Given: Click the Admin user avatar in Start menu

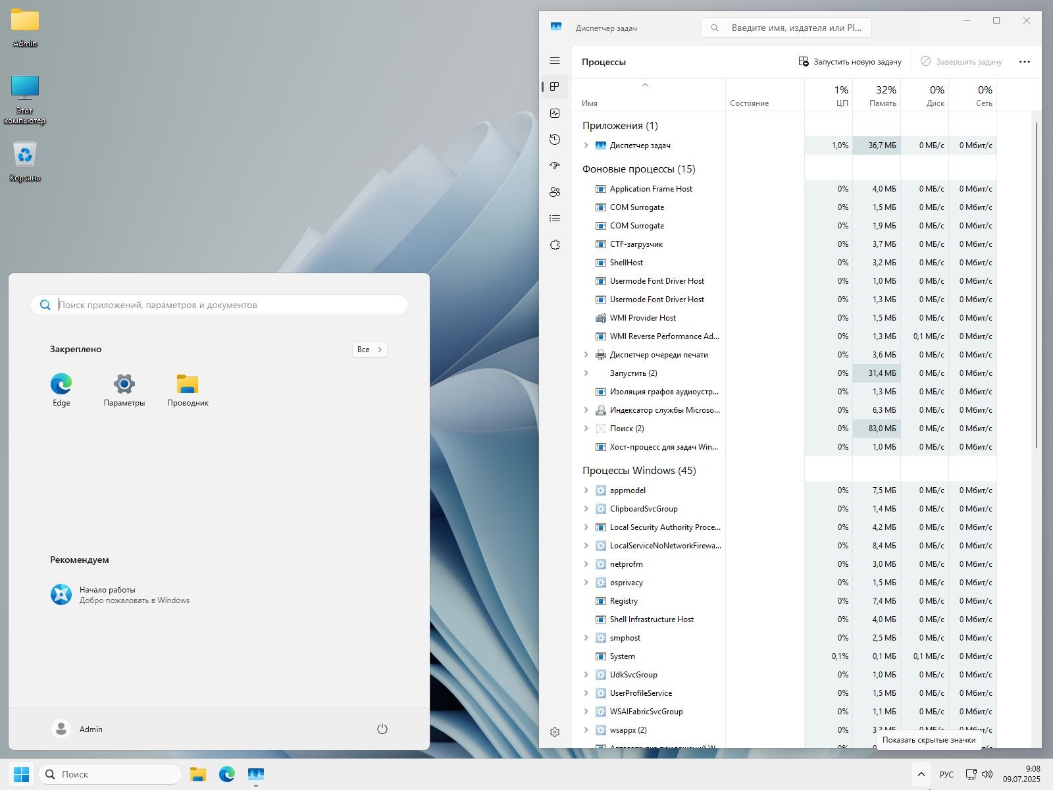Looking at the screenshot, I should 61,729.
